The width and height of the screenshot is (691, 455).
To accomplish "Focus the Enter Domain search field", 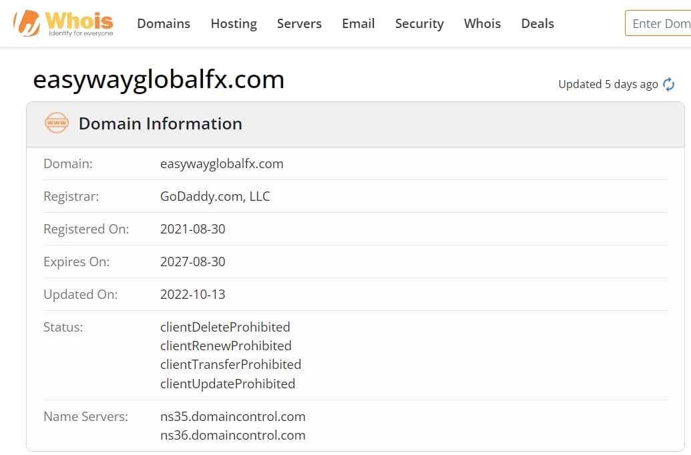I will point(658,23).
